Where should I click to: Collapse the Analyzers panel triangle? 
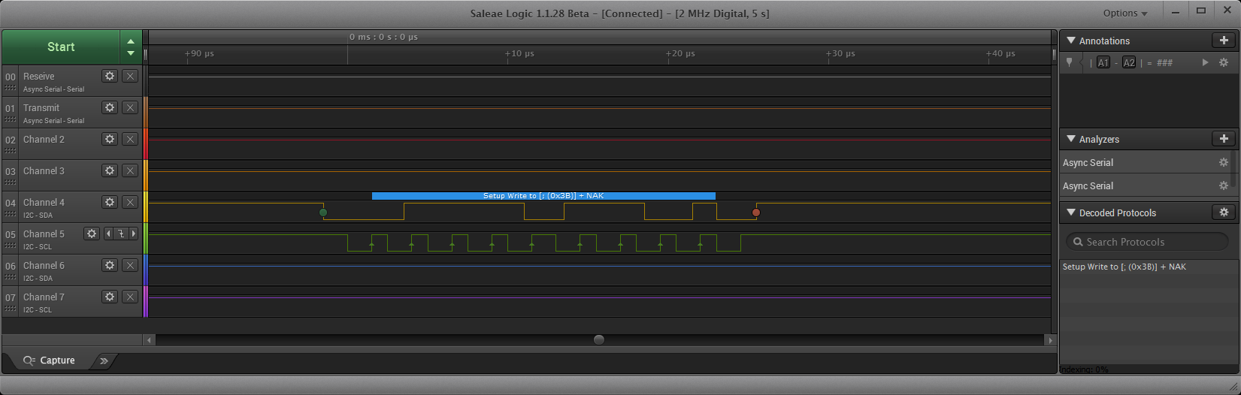coord(1071,139)
